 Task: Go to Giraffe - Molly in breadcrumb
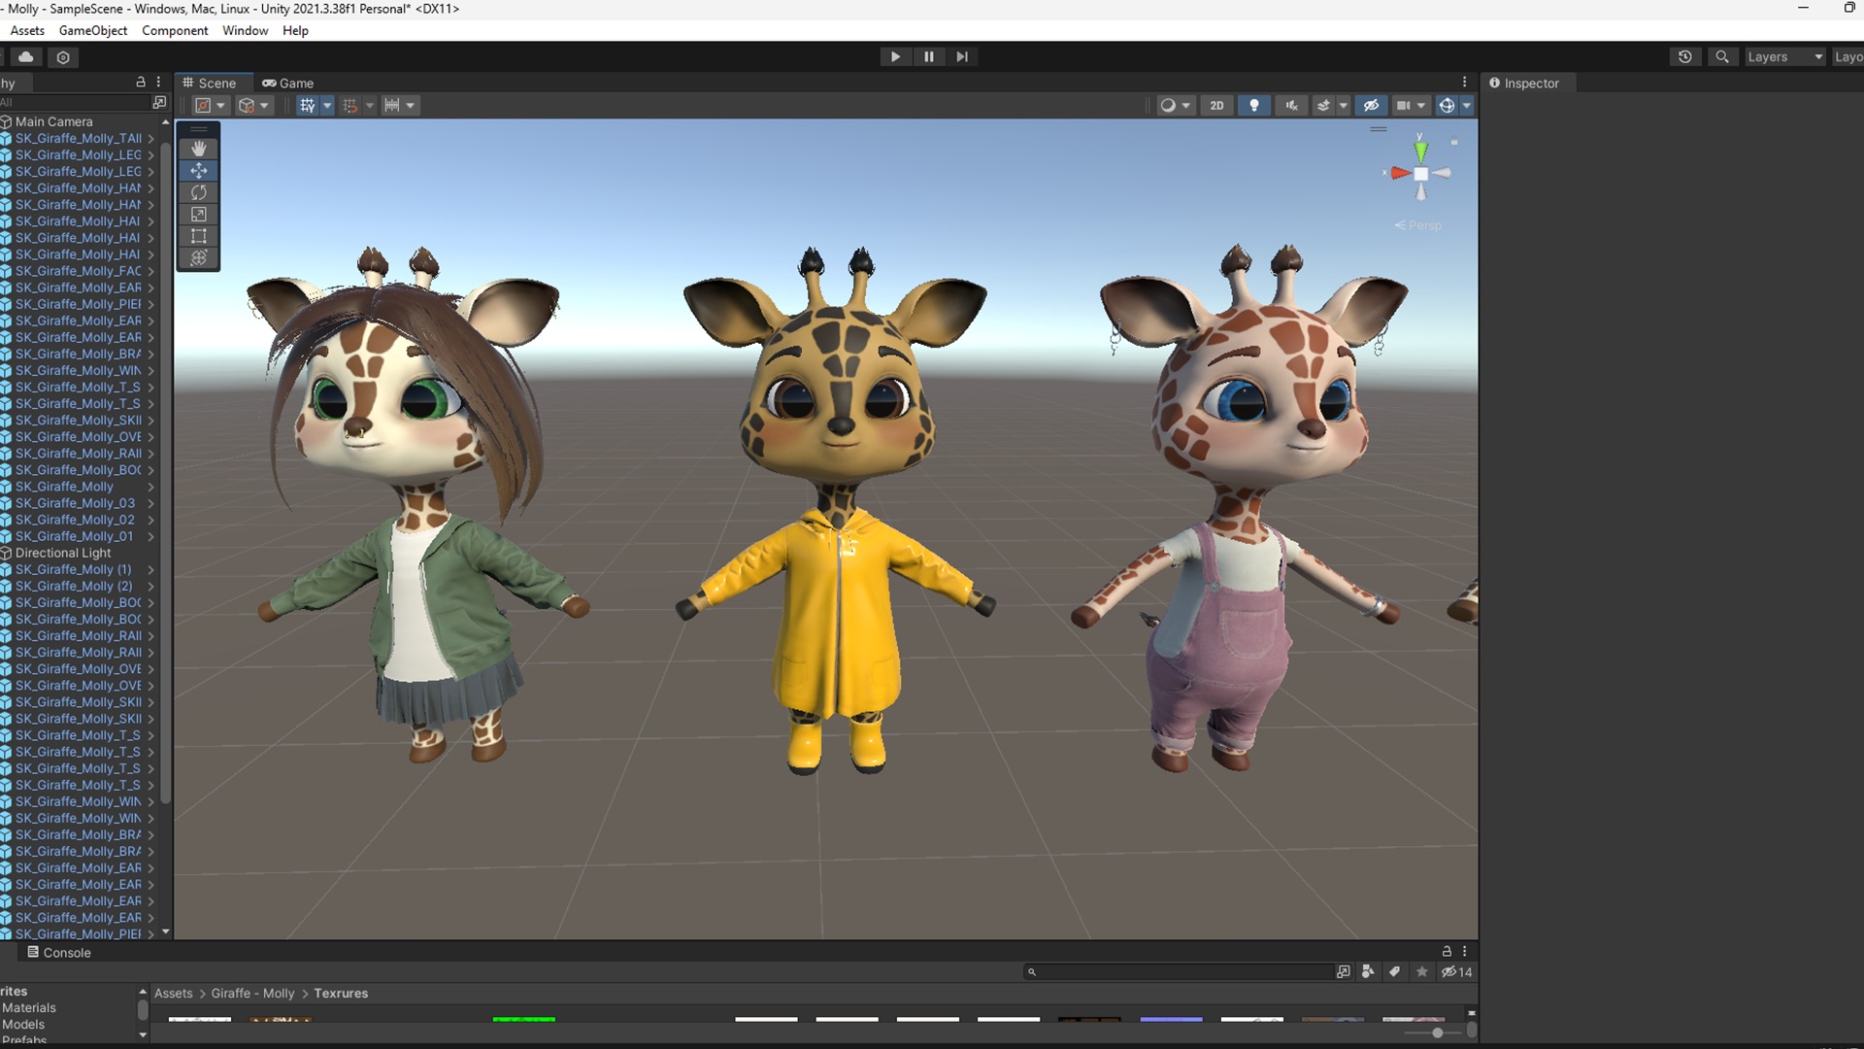pos(252,993)
